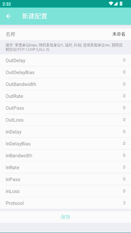The width and height of the screenshot is (131, 233).
Task: Tap the 新建配置 title text
Action: pyautogui.click(x=35, y=16)
